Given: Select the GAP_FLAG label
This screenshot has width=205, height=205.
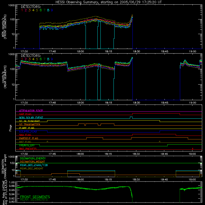Looking at the screenshot, I should click(25, 114).
